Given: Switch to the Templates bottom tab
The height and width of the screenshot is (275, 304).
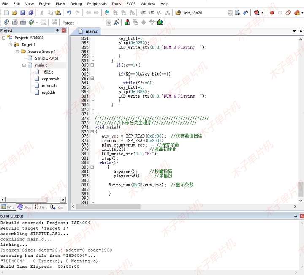Looking at the screenshot, I should coord(57,207).
